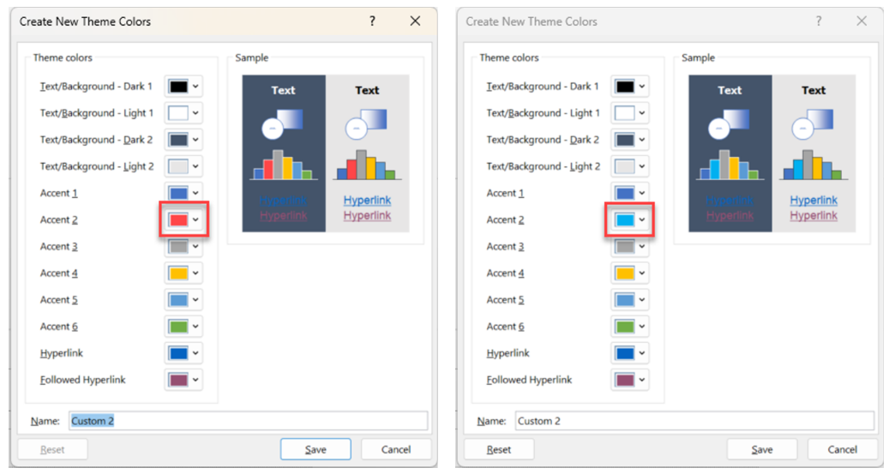Click the Name field containing highlighted Custom 2
Image resolution: width=889 pixels, height=474 pixels.
[249, 421]
